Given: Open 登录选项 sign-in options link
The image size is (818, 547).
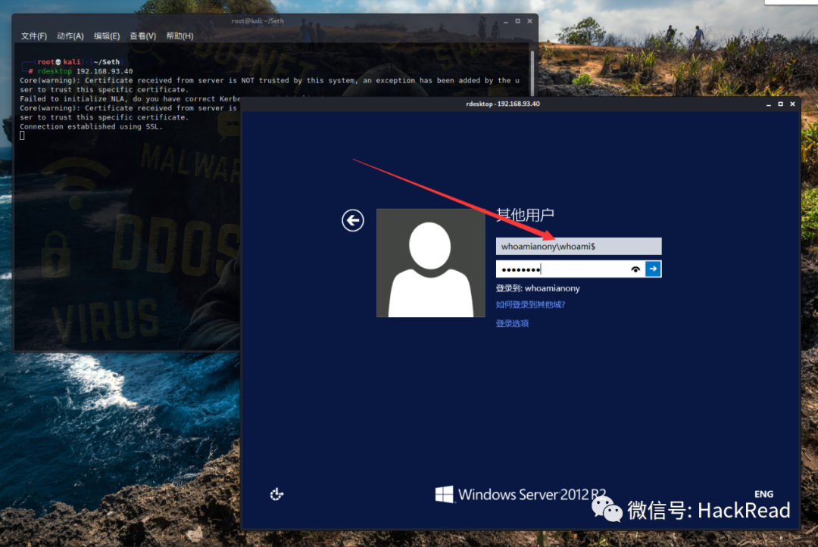Looking at the screenshot, I should point(512,324).
